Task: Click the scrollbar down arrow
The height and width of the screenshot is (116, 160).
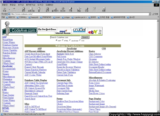Action: click(x=158, y=111)
